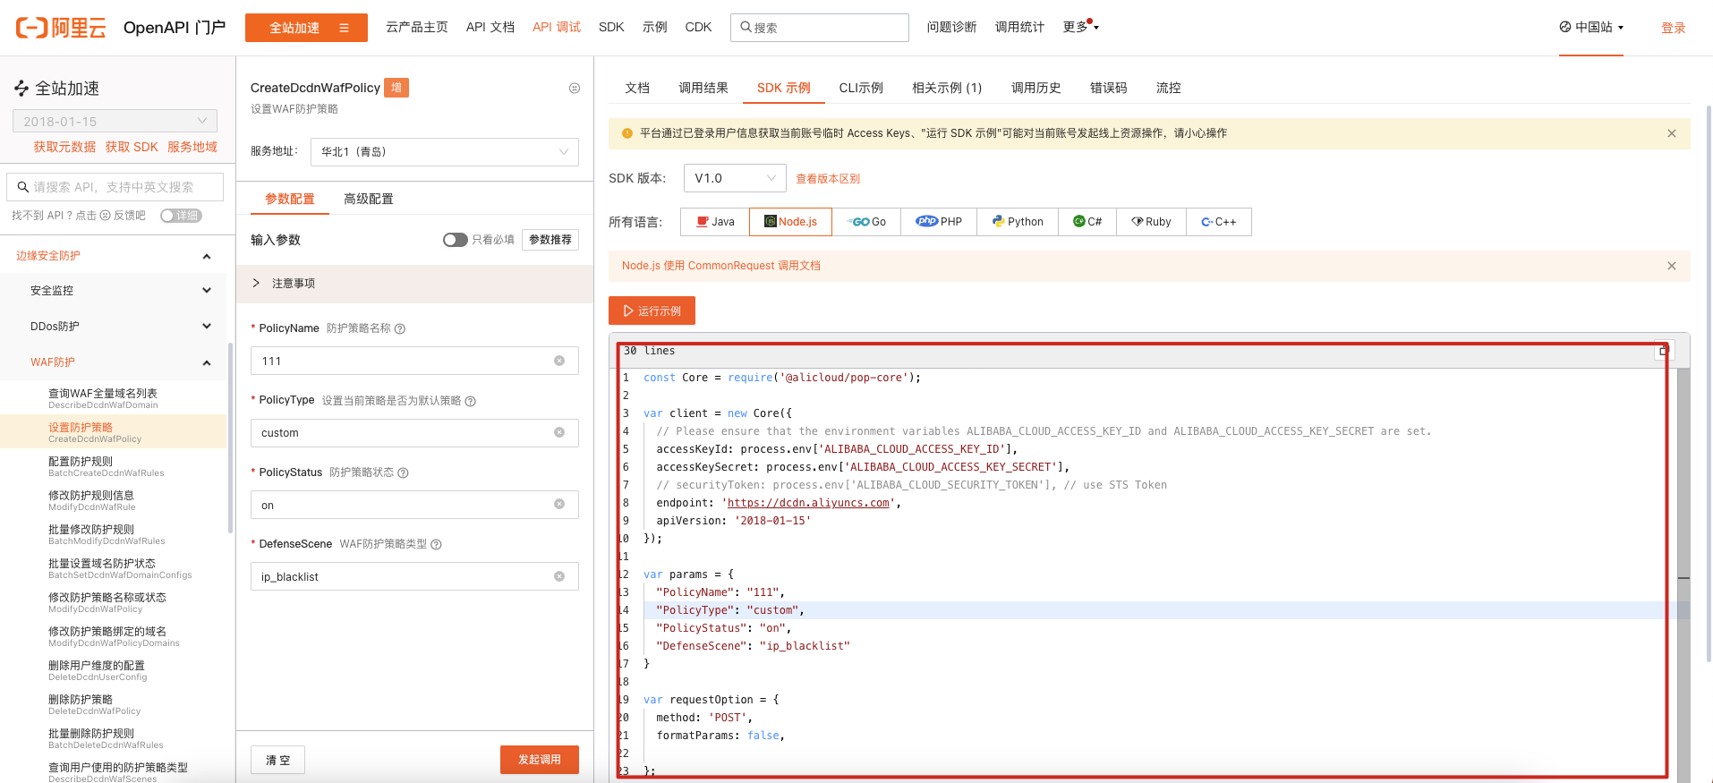This screenshot has width=1713, height=783.
Task: Open the 高级配置 tab
Action: coord(369,199)
